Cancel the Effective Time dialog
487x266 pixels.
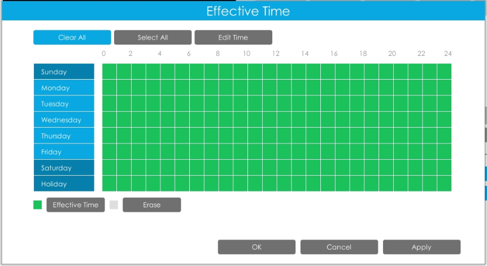(x=339, y=247)
